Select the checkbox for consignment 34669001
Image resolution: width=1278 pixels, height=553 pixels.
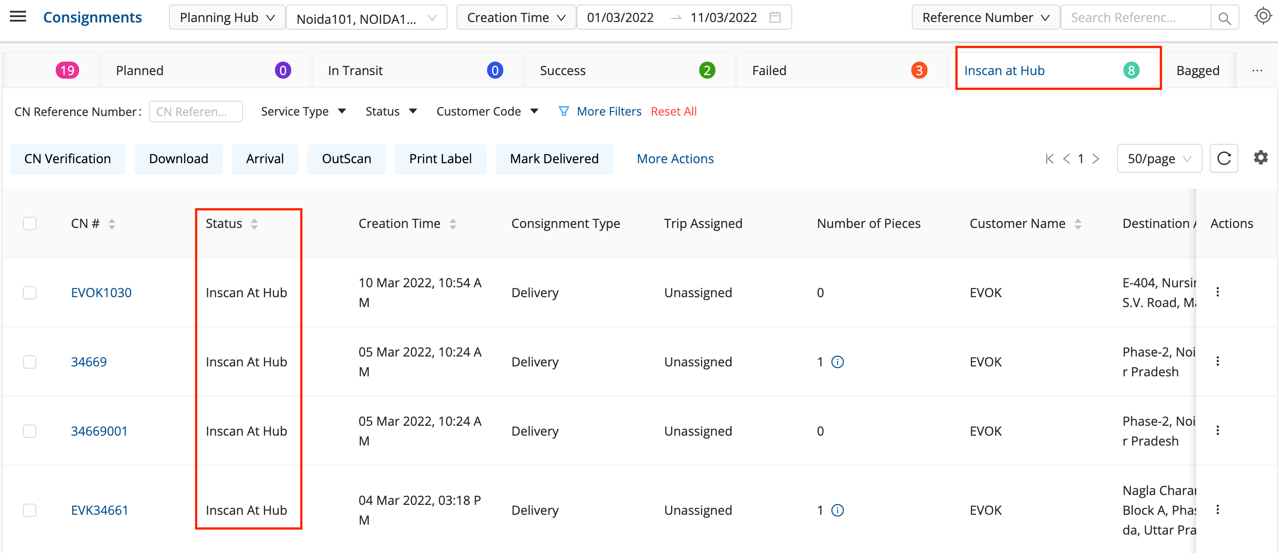(30, 431)
